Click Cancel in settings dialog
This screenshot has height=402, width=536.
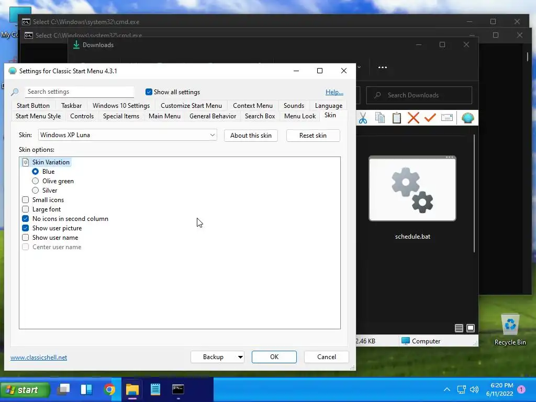click(x=327, y=357)
